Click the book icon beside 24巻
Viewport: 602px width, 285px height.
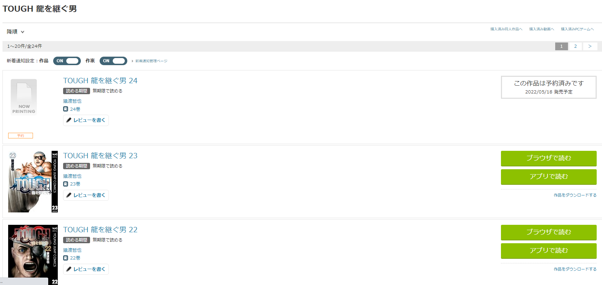(66, 109)
